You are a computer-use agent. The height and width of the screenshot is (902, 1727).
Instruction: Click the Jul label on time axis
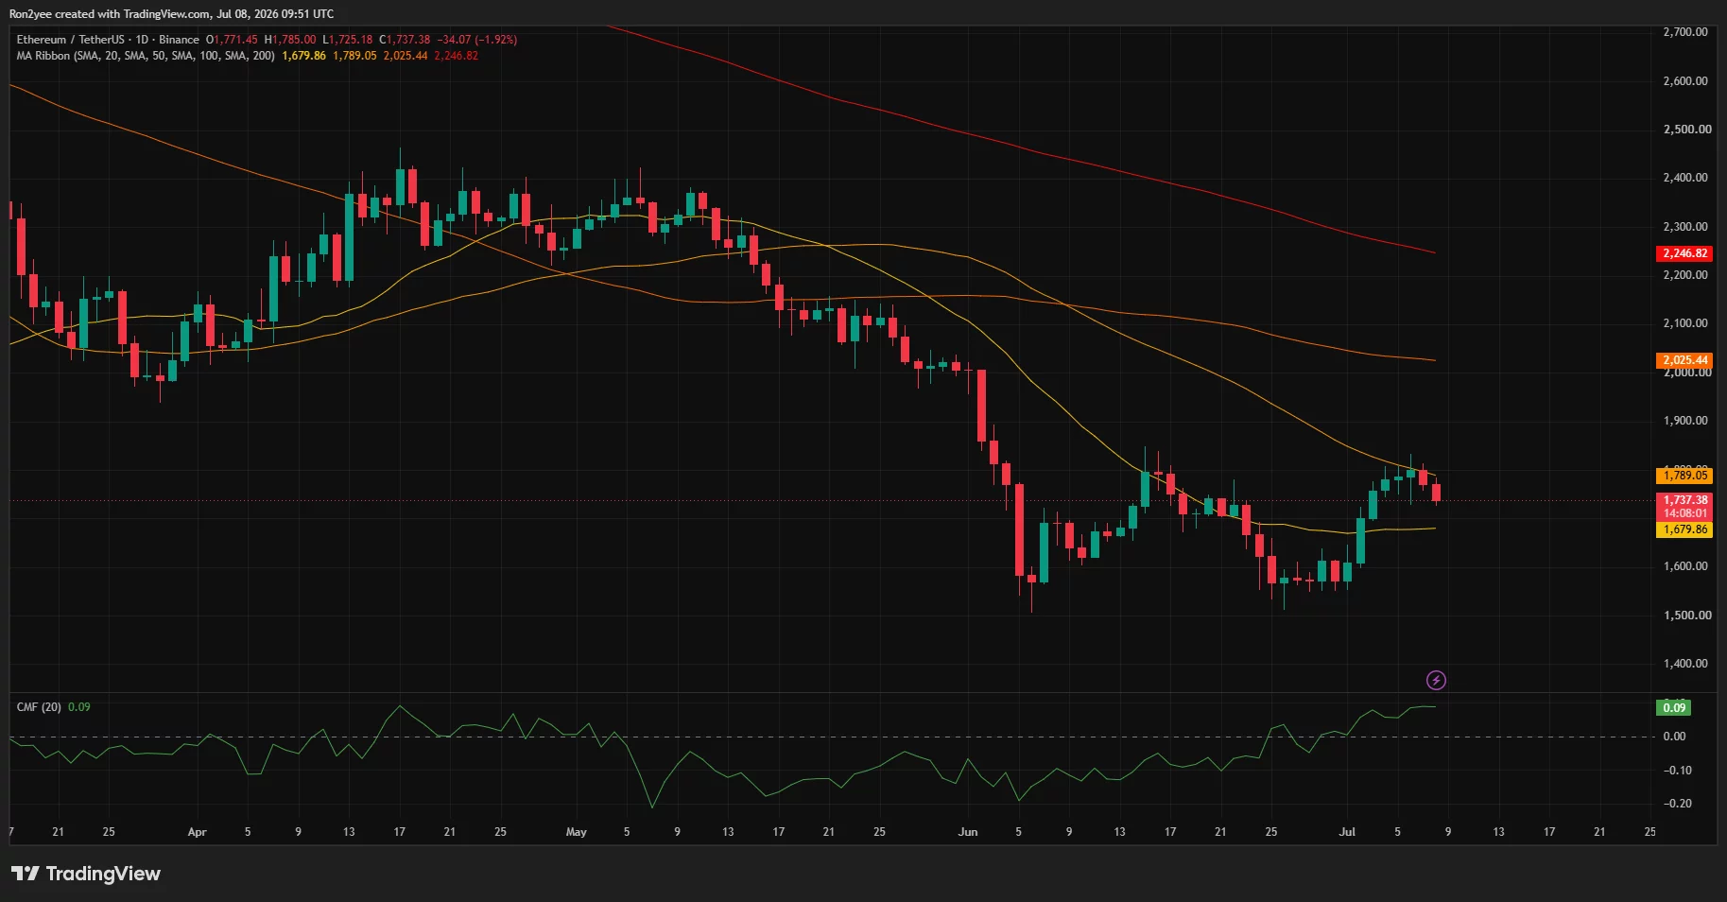[x=1347, y=832]
